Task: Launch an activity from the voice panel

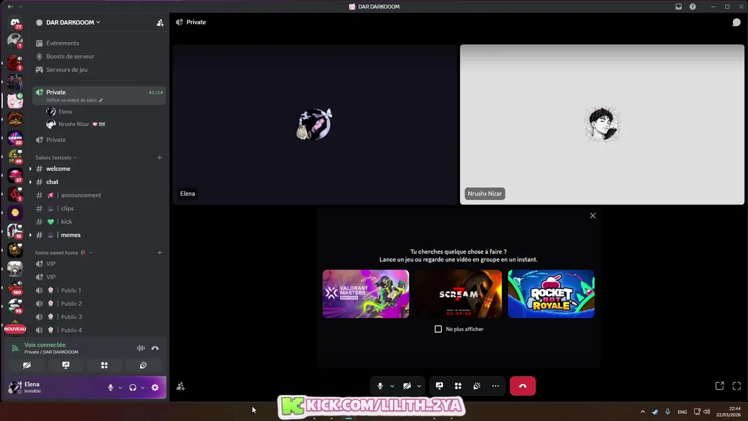Action: (x=104, y=365)
